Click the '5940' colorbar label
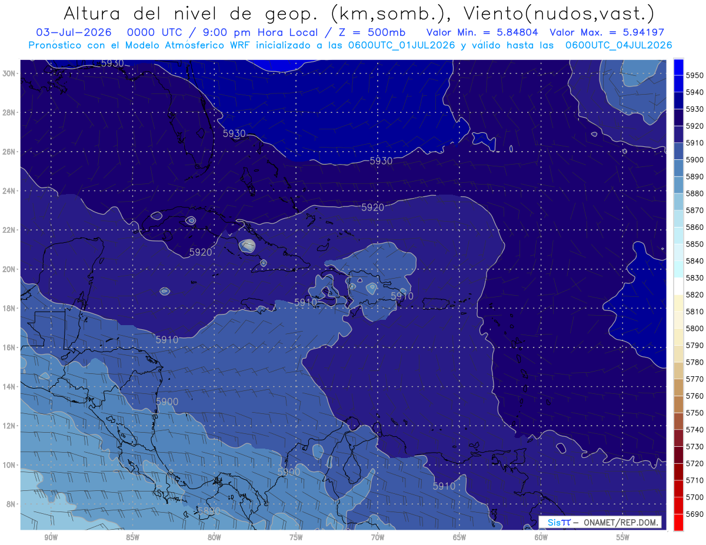The width and height of the screenshot is (706, 545). [x=695, y=92]
